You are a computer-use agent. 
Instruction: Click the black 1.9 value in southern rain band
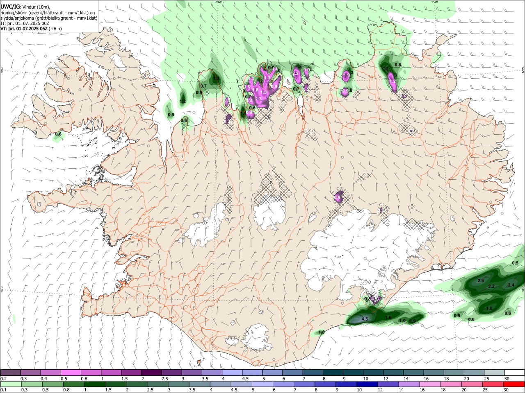[413, 321]
